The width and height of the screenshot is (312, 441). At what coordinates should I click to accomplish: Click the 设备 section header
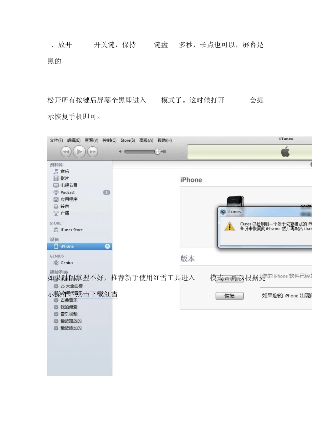coord(54,240)
